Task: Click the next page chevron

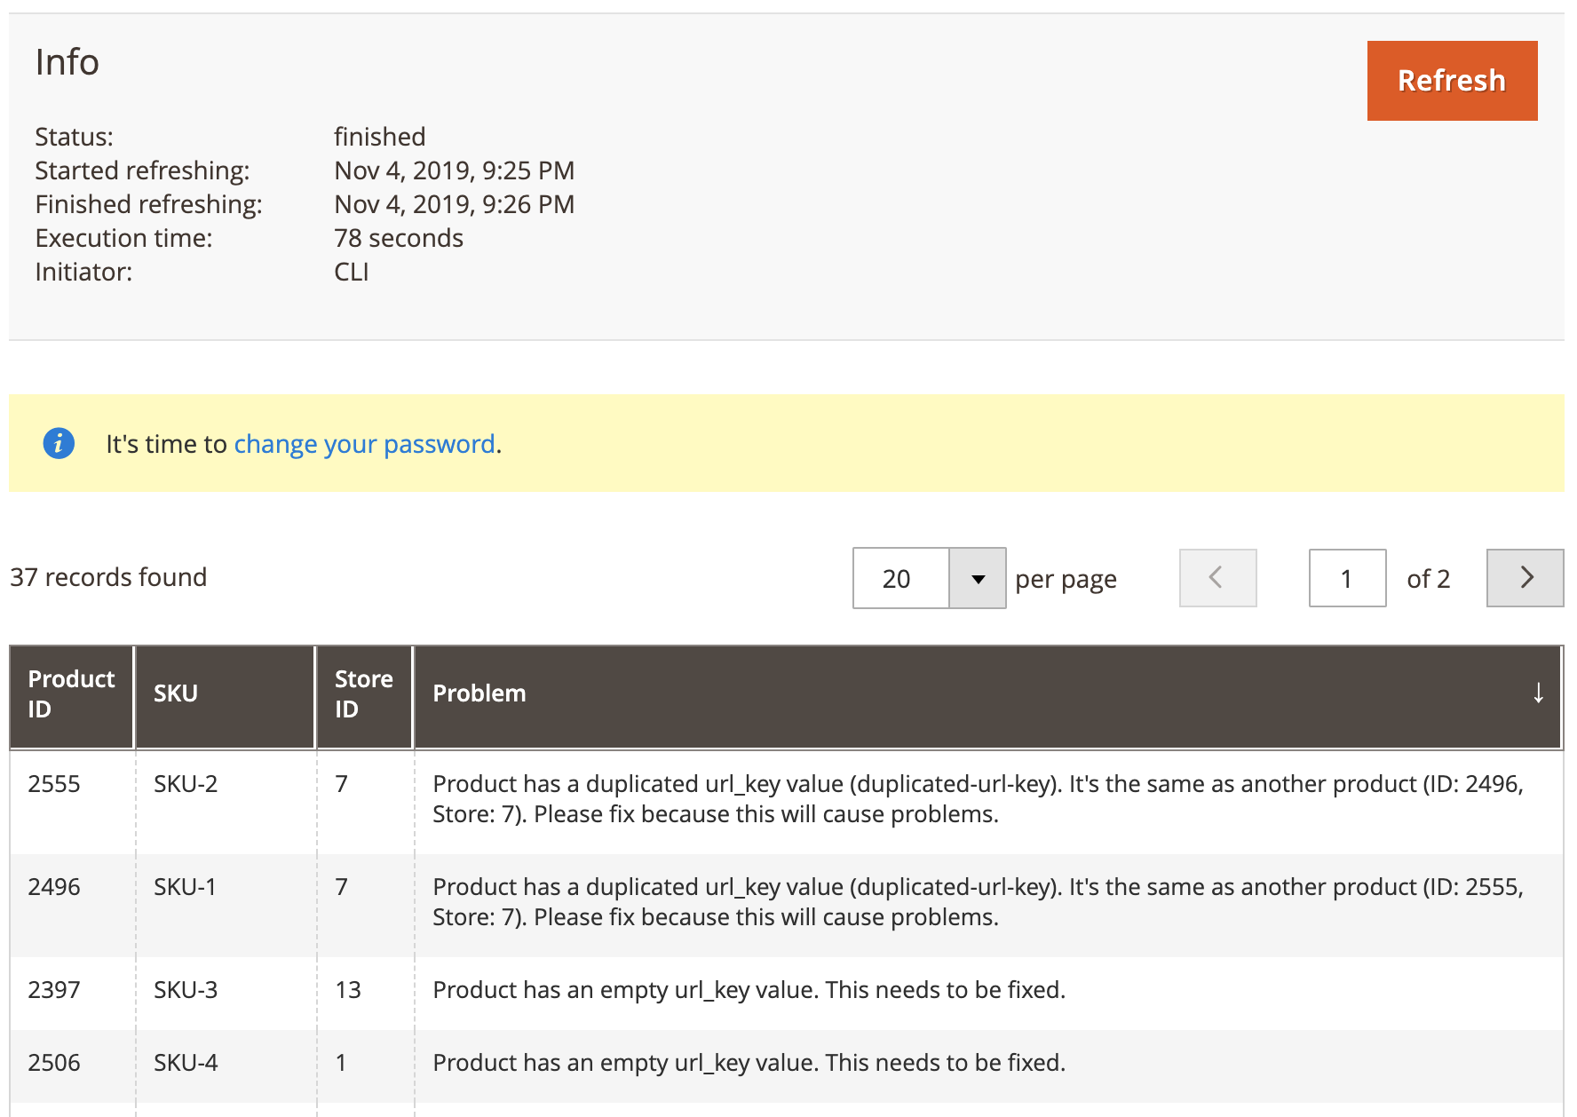Action: [x=1525, y=578]
